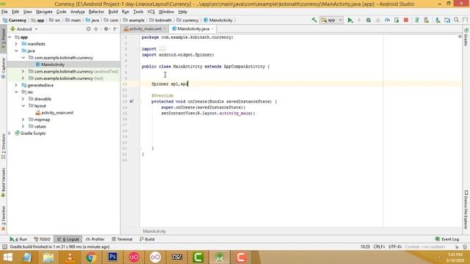
Task: Expand the drawable folder
Action: [23, 99]
